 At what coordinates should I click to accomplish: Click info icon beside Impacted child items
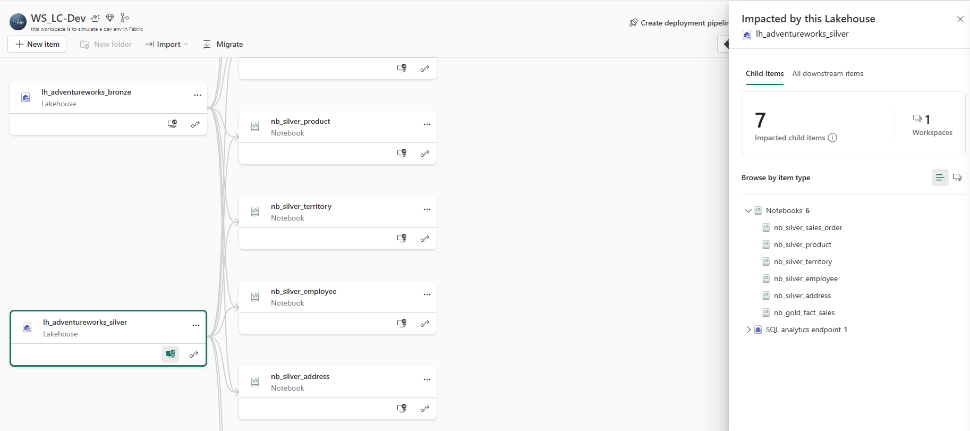tap(832, 138)
